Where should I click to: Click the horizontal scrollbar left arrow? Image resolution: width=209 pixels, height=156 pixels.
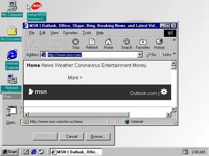(x=26, y=115)
